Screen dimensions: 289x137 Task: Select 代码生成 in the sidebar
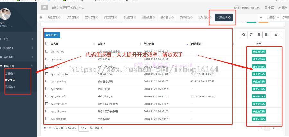(x=10, y=80)
